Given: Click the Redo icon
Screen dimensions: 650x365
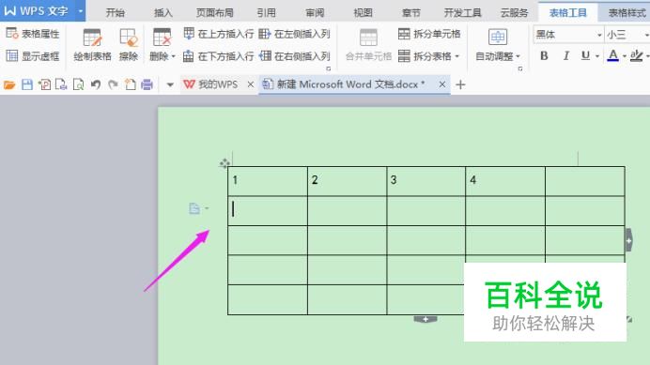Looking at the screenshot, I should [x=113, y=85].
